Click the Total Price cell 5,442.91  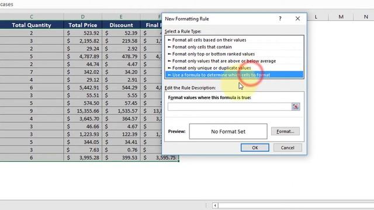(83, 87)
